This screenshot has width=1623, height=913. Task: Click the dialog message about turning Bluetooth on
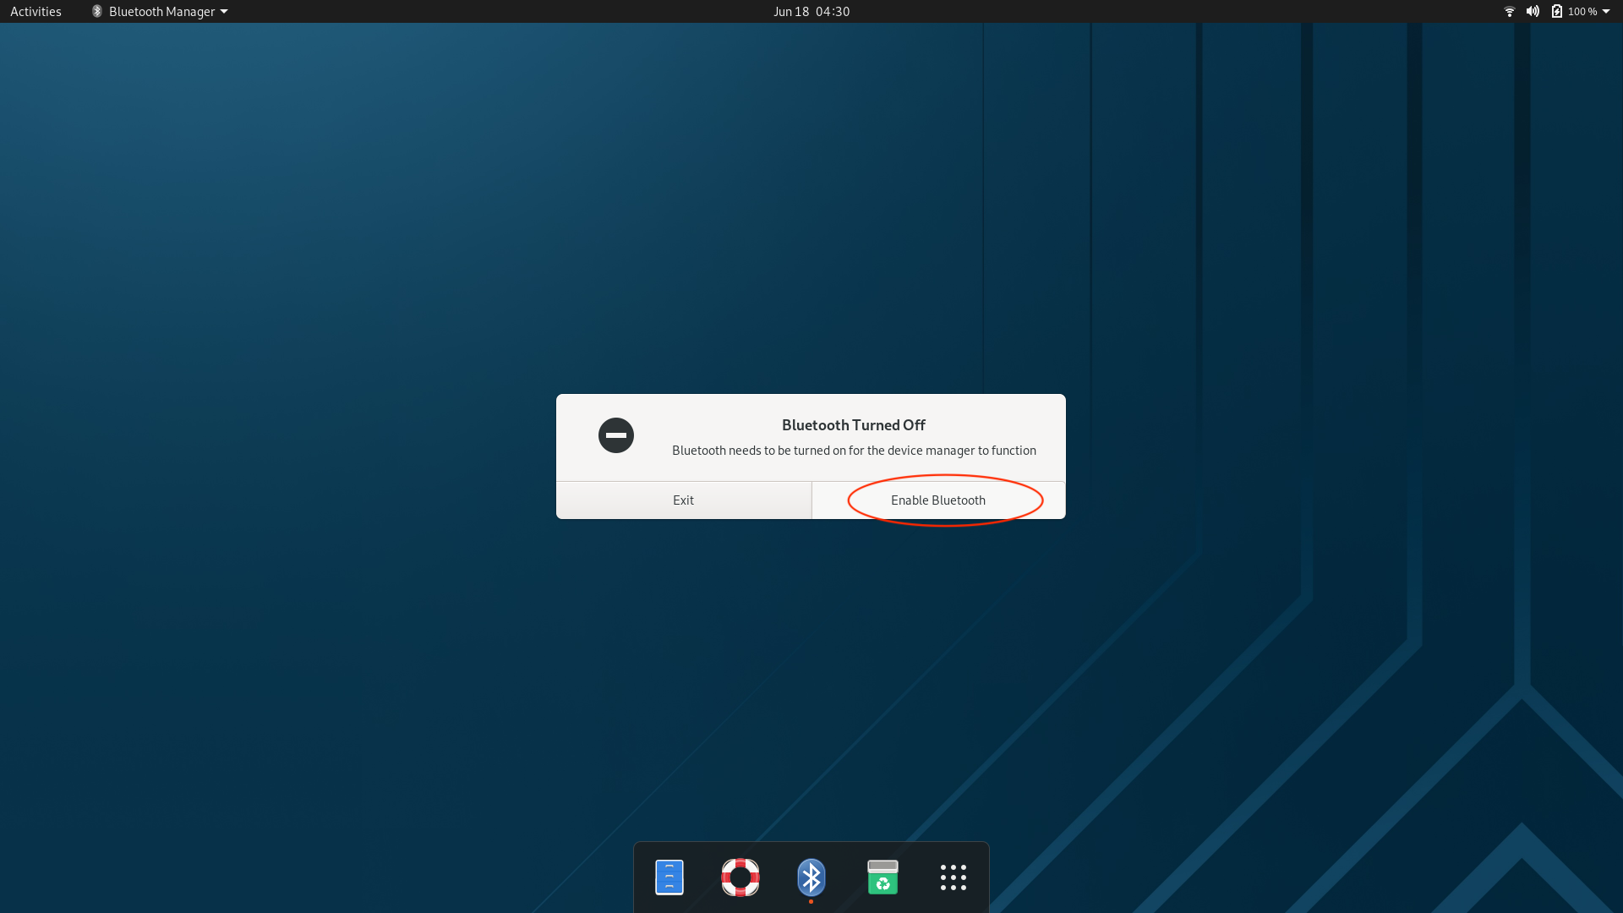click(x=854, y=451)
